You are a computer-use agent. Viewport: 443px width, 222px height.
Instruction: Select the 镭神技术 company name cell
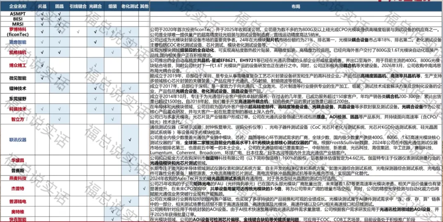click(17, 88)
